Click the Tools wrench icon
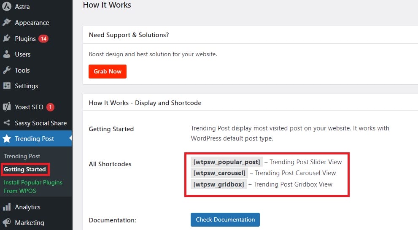This screenshot has width=418, height=230. tap(7, 70)
